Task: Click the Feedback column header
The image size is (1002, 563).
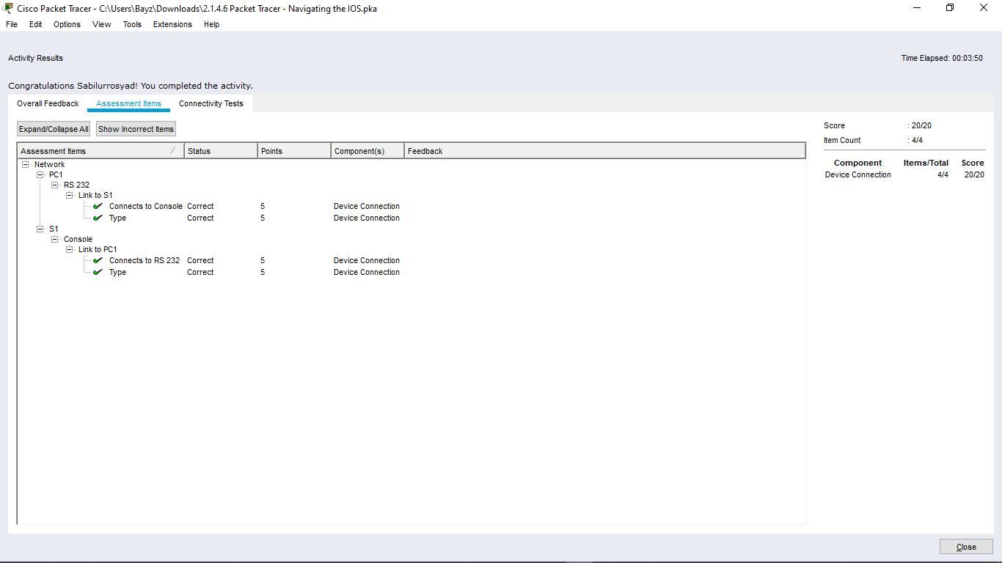Action: (x=604, y=151)
